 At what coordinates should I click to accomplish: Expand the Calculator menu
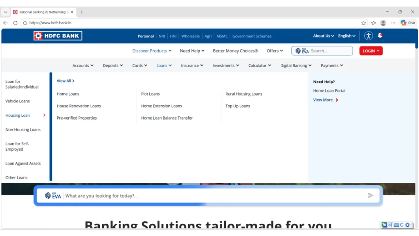pyautogui.click(x=259, y=66)
